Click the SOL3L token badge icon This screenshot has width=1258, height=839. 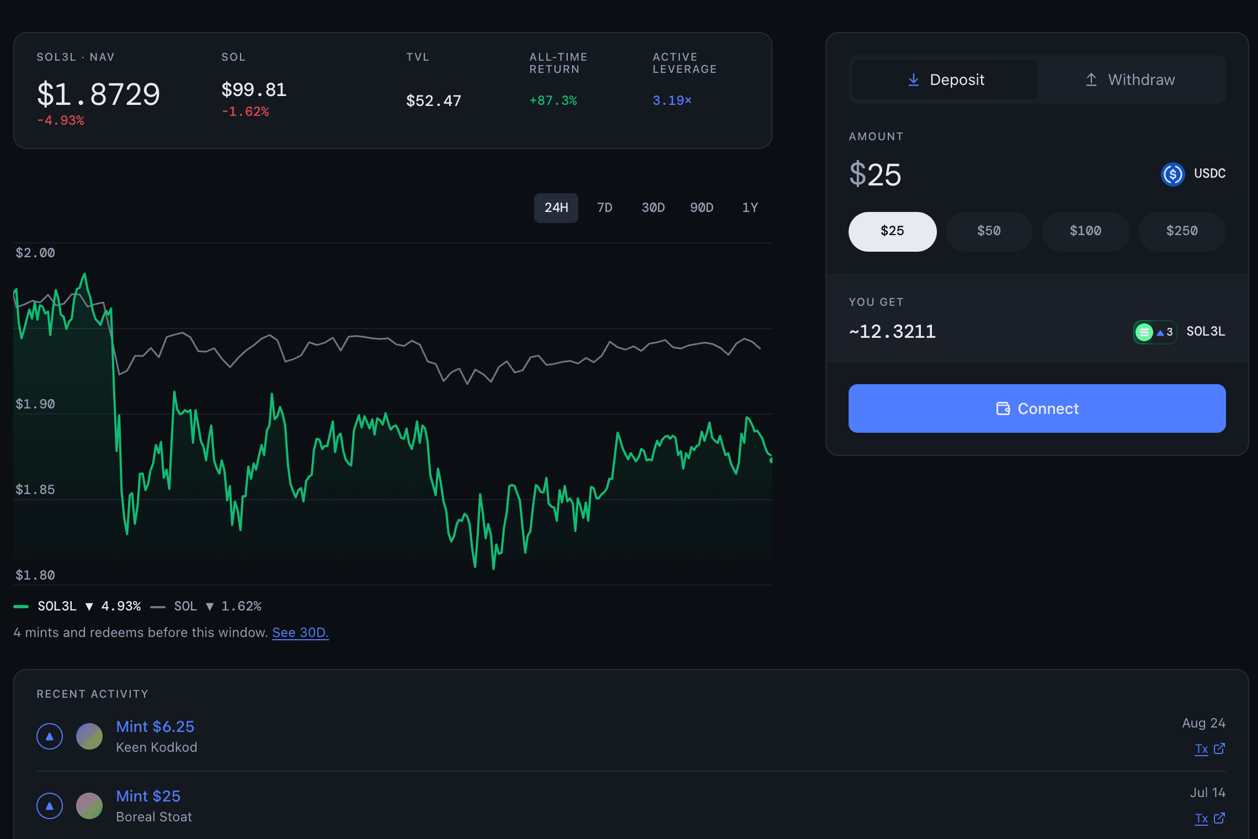pyautogui.click(x=1155, y=332)
